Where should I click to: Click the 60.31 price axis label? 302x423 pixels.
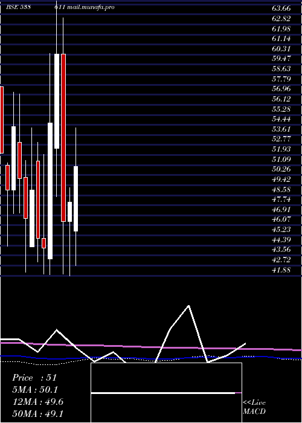coord(281,49)
